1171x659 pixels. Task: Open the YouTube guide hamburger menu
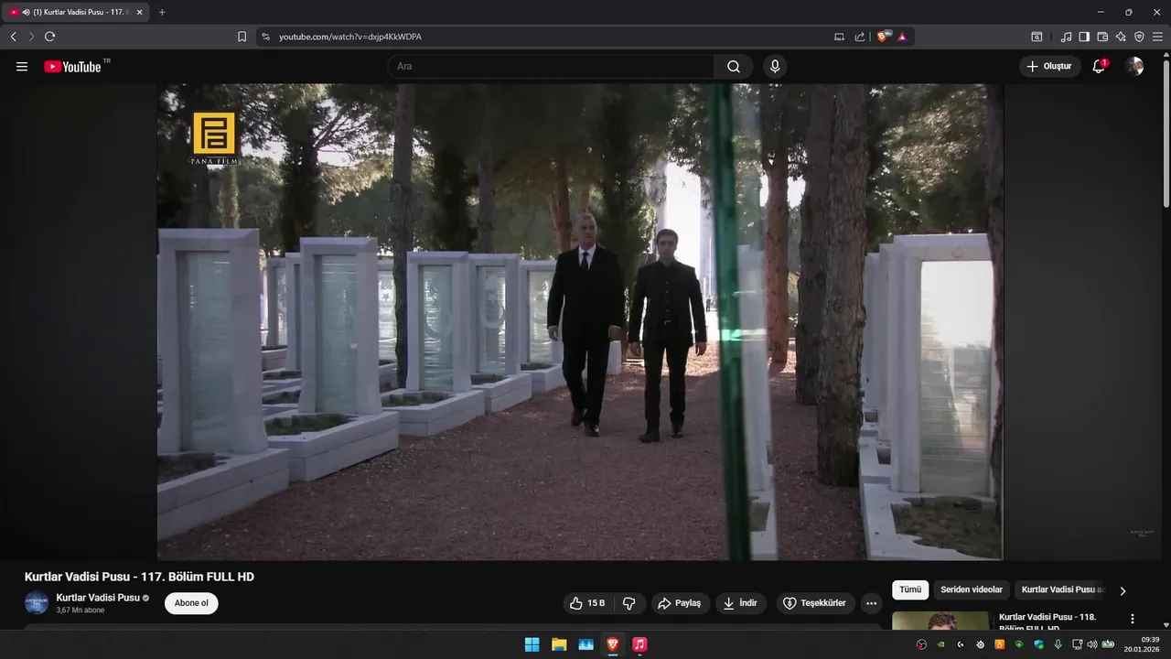22,67
